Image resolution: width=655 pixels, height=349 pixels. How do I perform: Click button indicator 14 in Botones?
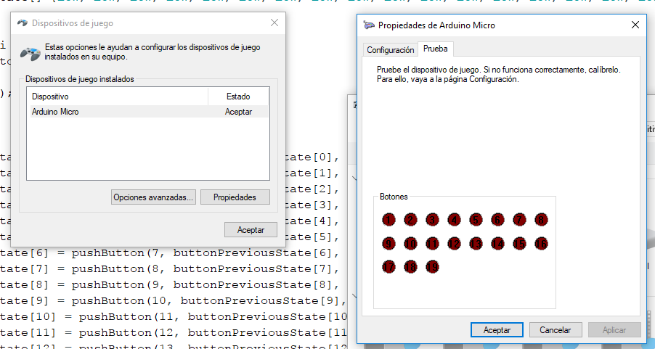point(497,243)
